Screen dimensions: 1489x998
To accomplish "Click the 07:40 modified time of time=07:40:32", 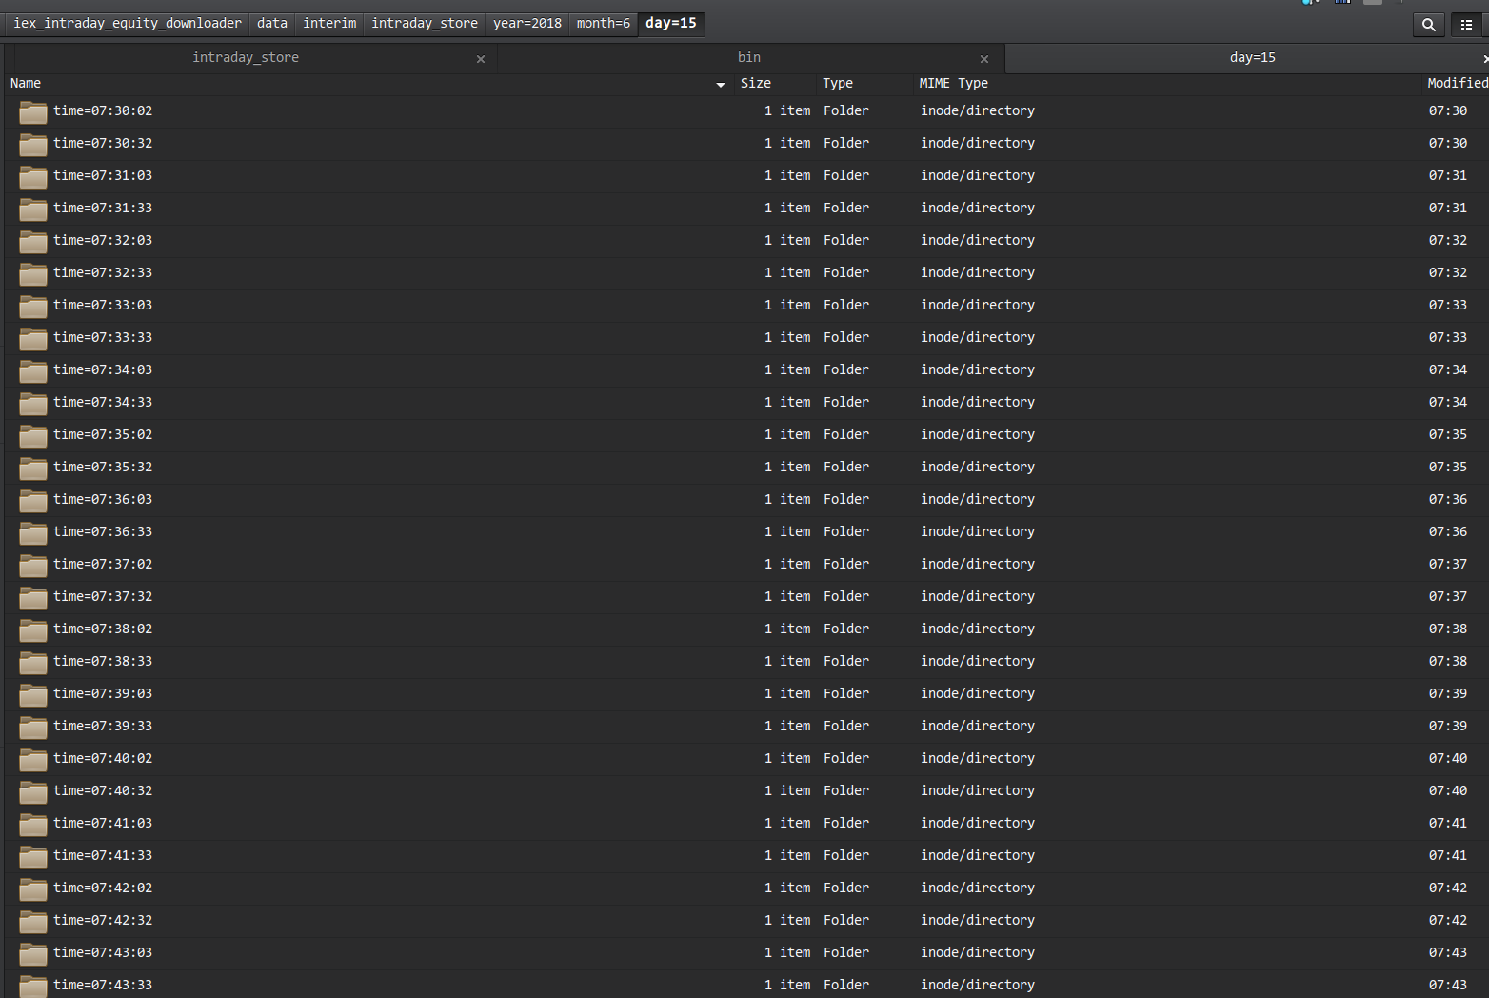I will 1448,790.
